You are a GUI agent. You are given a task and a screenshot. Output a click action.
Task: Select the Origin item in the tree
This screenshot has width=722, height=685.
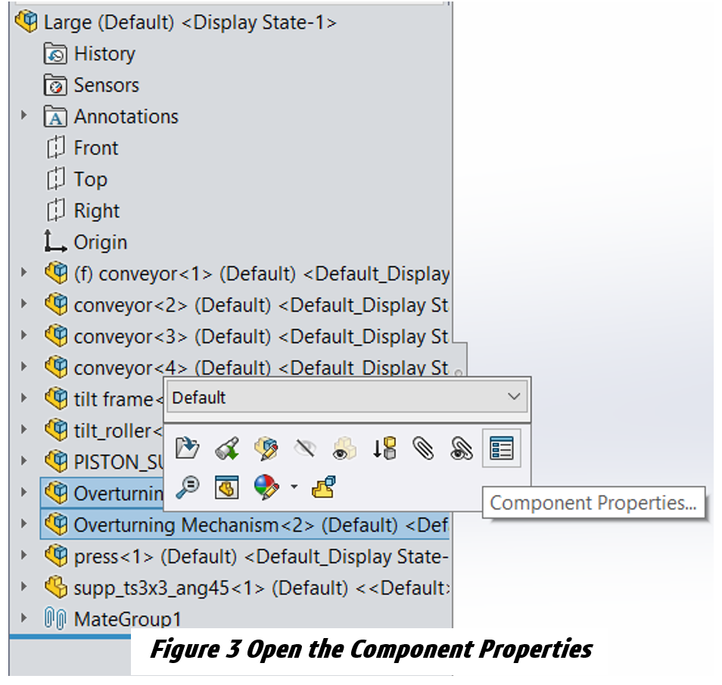point(100,242)
